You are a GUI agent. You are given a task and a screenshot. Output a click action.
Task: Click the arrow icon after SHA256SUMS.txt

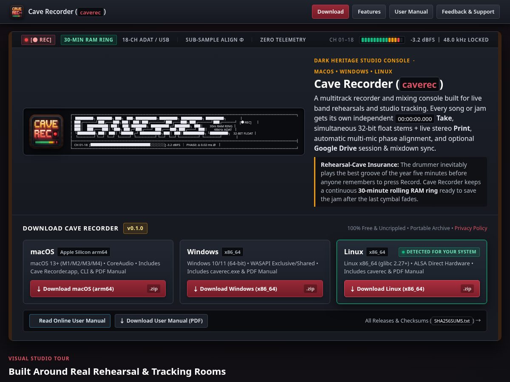pyautogui.click(x=478, y=320)
